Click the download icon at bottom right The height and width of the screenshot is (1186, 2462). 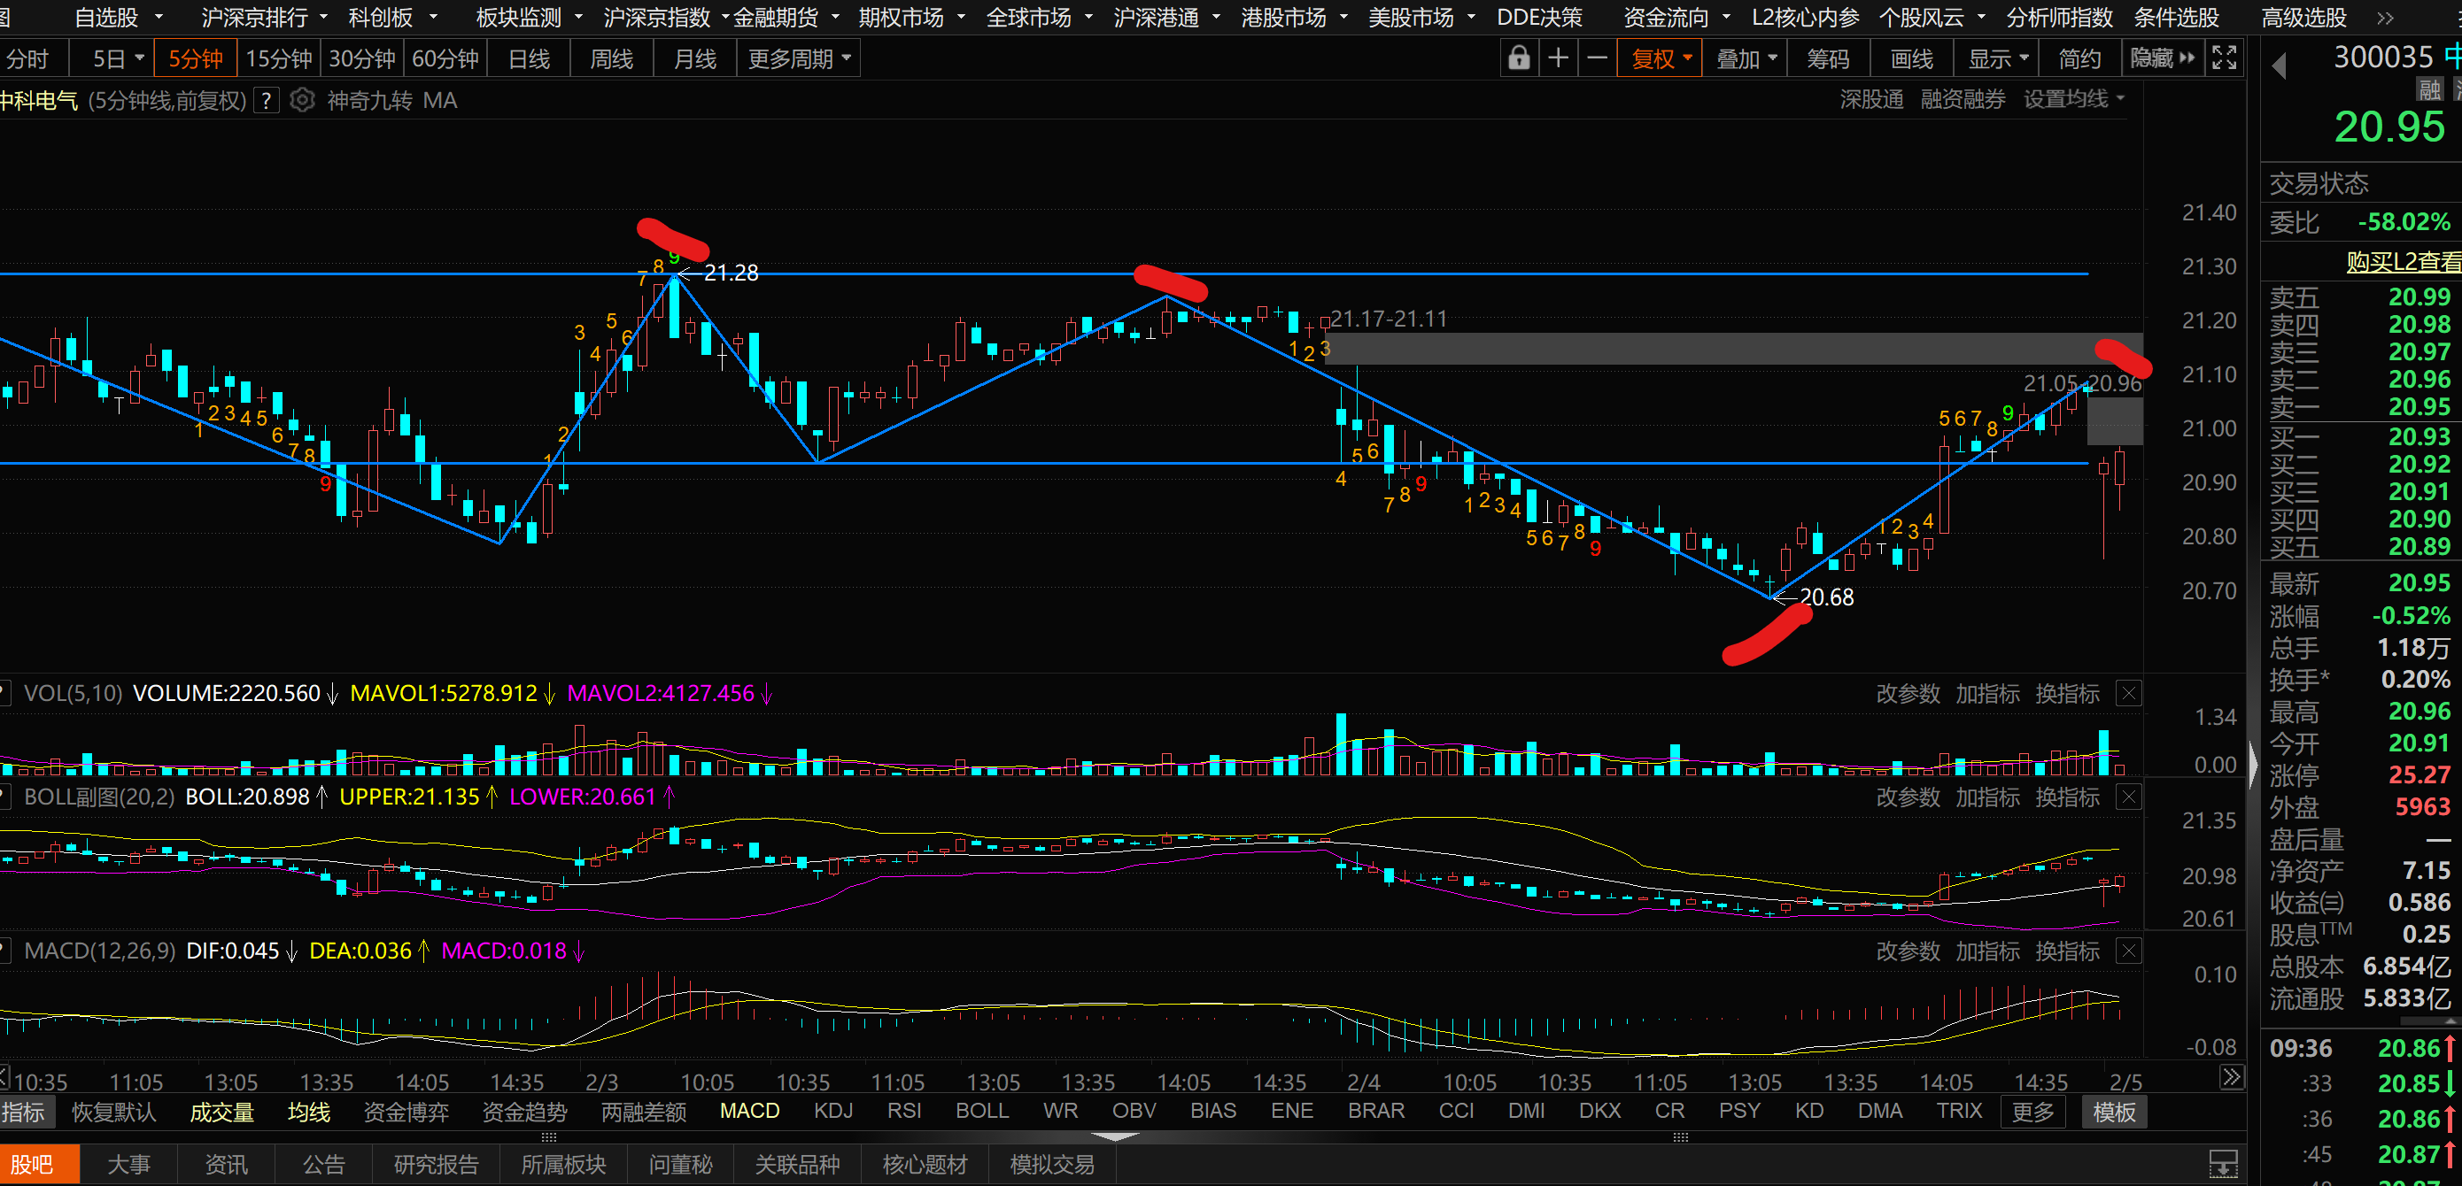(x=2223, y=1164)
